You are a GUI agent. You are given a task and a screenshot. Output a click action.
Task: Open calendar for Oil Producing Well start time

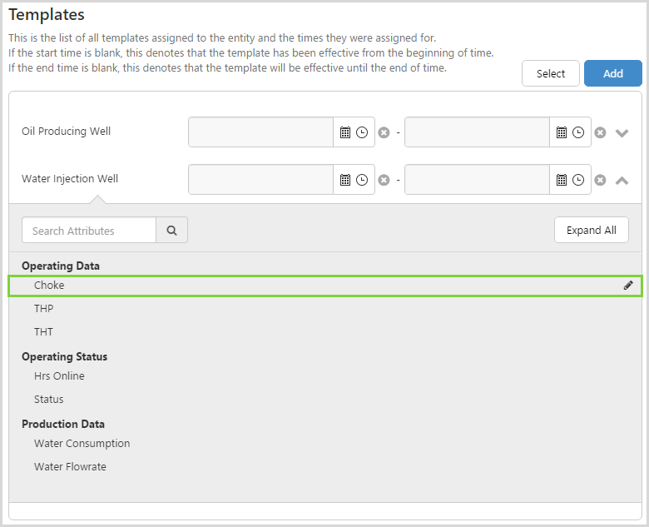click(345, 132)
